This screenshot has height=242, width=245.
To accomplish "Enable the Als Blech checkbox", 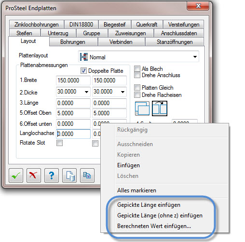I will (137, 68).
